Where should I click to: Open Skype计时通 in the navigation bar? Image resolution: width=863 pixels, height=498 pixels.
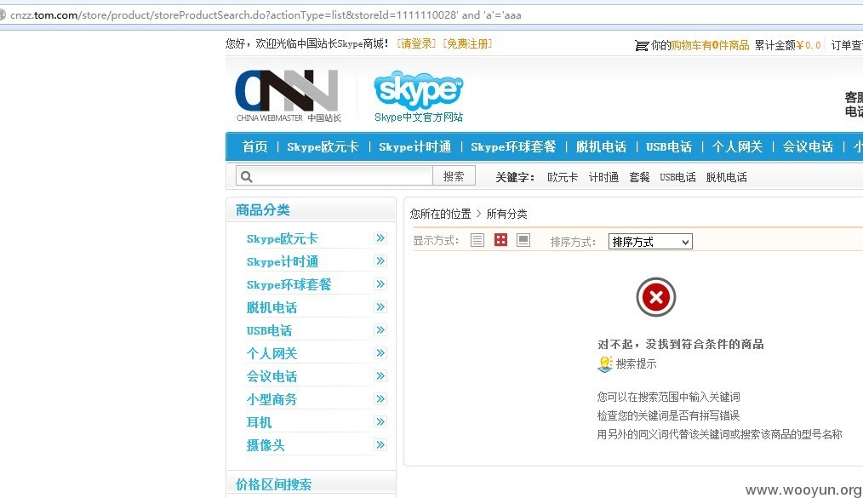click(415, 146)
